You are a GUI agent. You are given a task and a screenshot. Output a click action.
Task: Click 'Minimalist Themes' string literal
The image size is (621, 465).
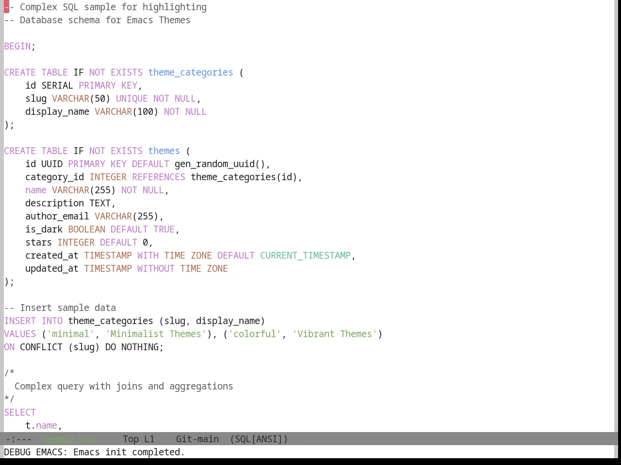coord(156,334)
